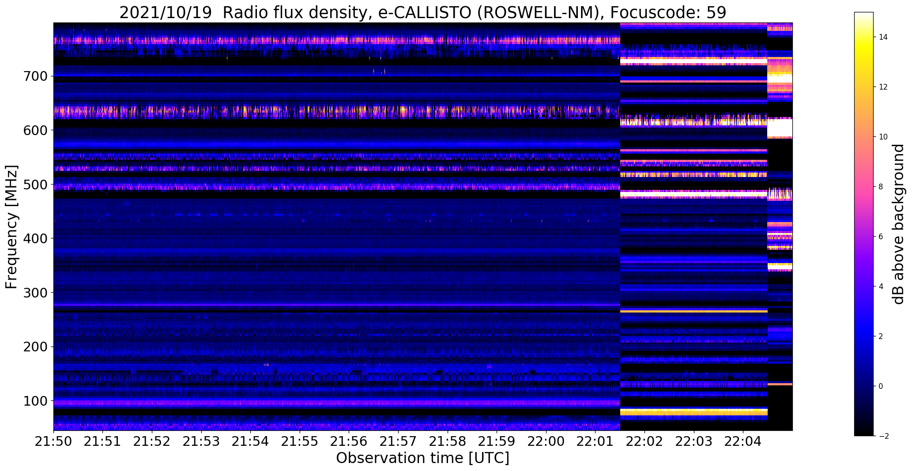This screenshot has height=471, width=912.
Task: Click the 'Observation time [UTC]' x-axis label
Action: coord(422,458)
